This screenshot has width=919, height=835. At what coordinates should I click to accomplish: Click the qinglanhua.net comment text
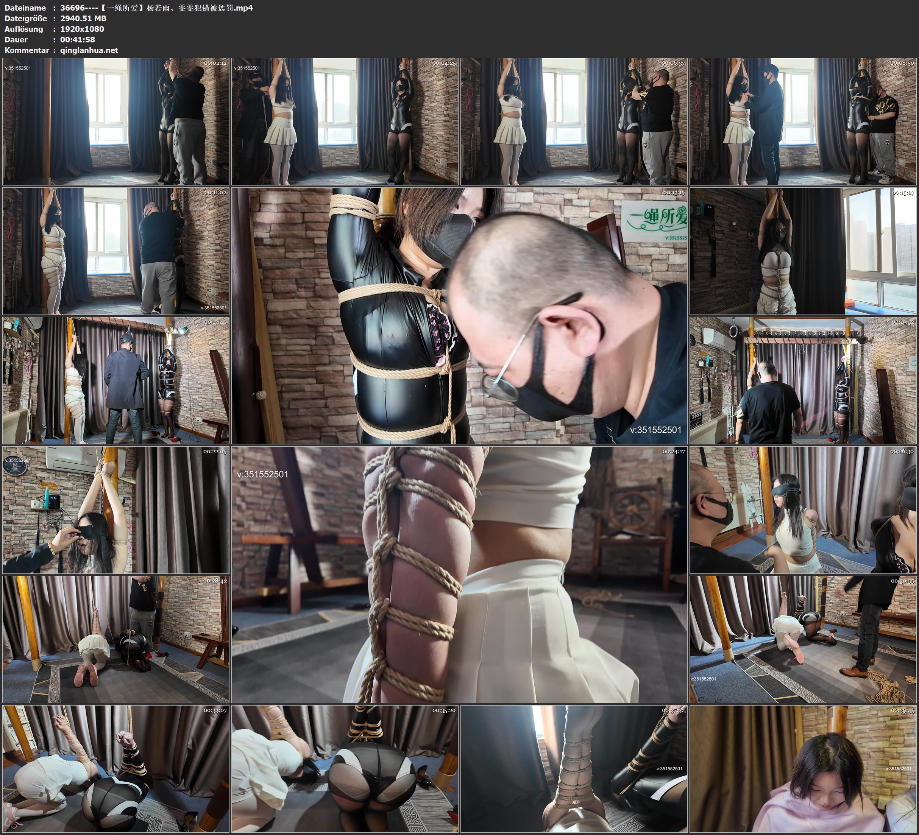[x=89, y=50]
